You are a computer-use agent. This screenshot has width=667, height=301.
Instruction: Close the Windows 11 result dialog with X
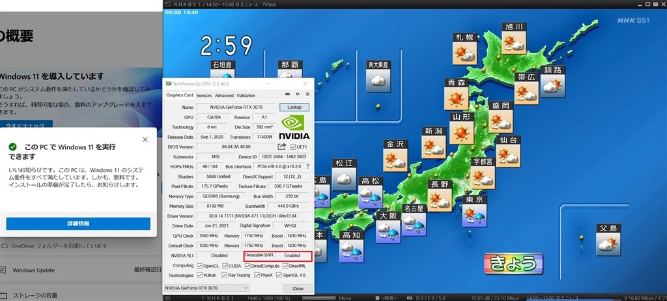coord(145,139)
